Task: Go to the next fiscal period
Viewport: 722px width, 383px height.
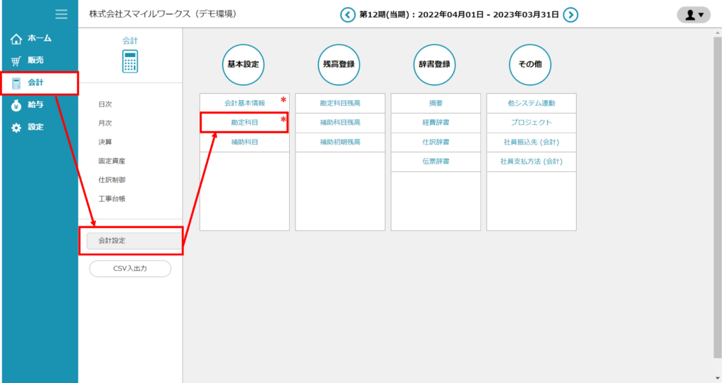Action: 570,15
